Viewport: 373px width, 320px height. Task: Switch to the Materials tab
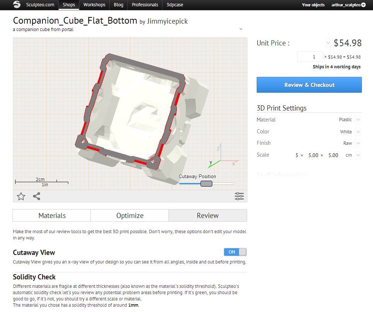pos(52,215)
